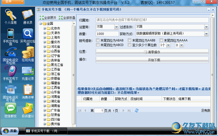Viewport: 218px width, 136px height.
Task: Click 归属地 column header
Action: 90,99
